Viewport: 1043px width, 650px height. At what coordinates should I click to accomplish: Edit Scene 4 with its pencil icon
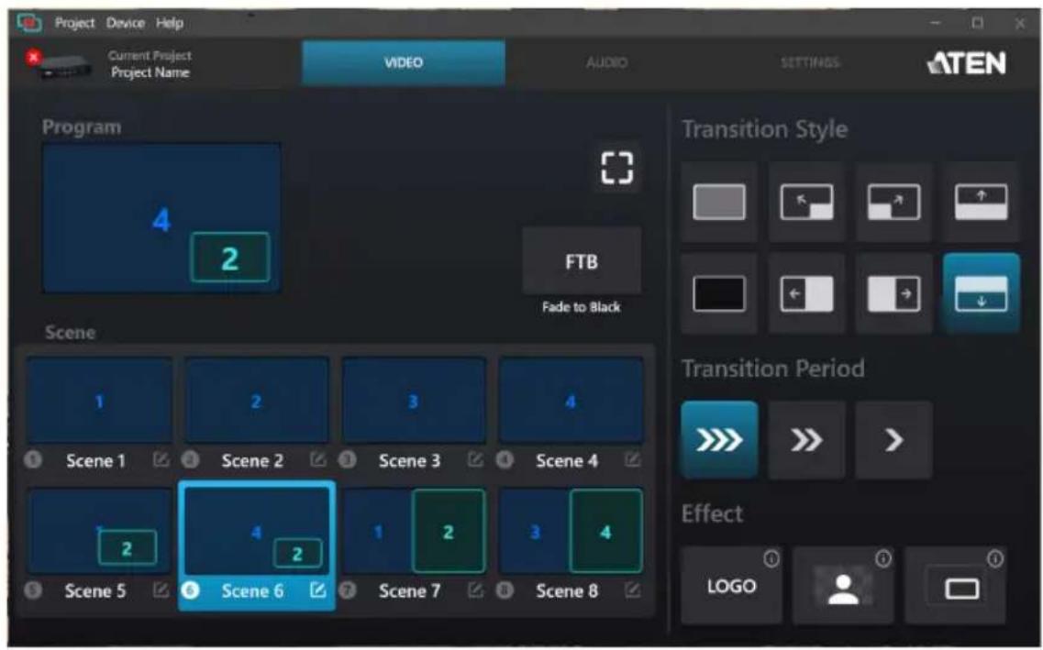[x=632, y=459]
